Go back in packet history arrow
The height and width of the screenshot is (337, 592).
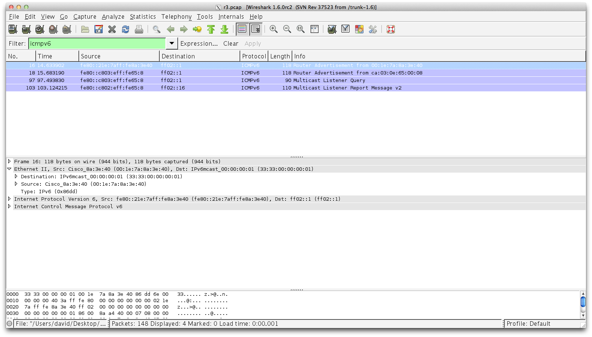click(x=170, y=29)
